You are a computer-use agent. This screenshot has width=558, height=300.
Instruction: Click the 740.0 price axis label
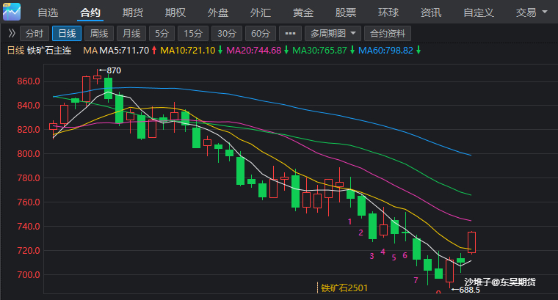point(29,227)
